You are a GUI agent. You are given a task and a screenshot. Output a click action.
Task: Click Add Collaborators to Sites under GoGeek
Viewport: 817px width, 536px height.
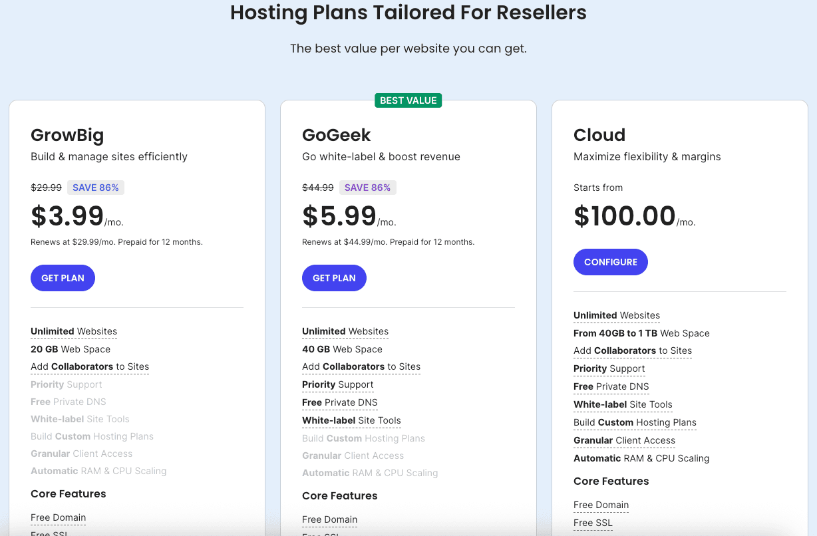pyautogui.click(x=361, y=366)
